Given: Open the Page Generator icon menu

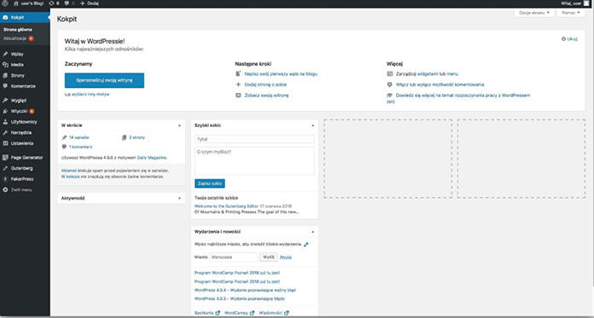Looking at the screenshot, I should click(x=5, y=158).
